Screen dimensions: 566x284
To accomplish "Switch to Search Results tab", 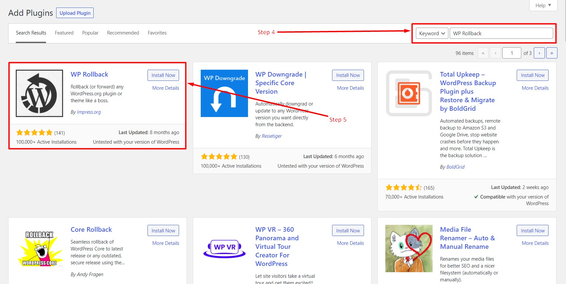I will point(31,33).
